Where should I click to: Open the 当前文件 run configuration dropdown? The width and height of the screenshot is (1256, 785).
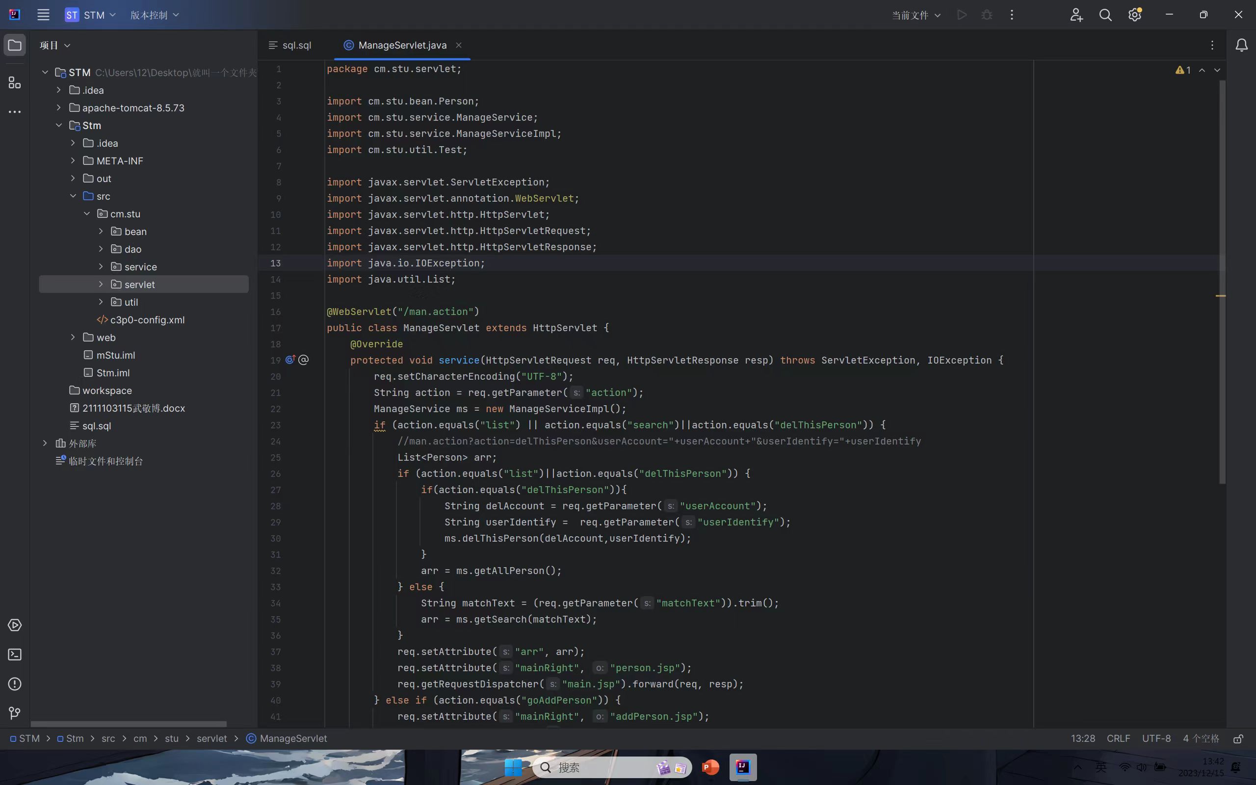click(916, 15)
